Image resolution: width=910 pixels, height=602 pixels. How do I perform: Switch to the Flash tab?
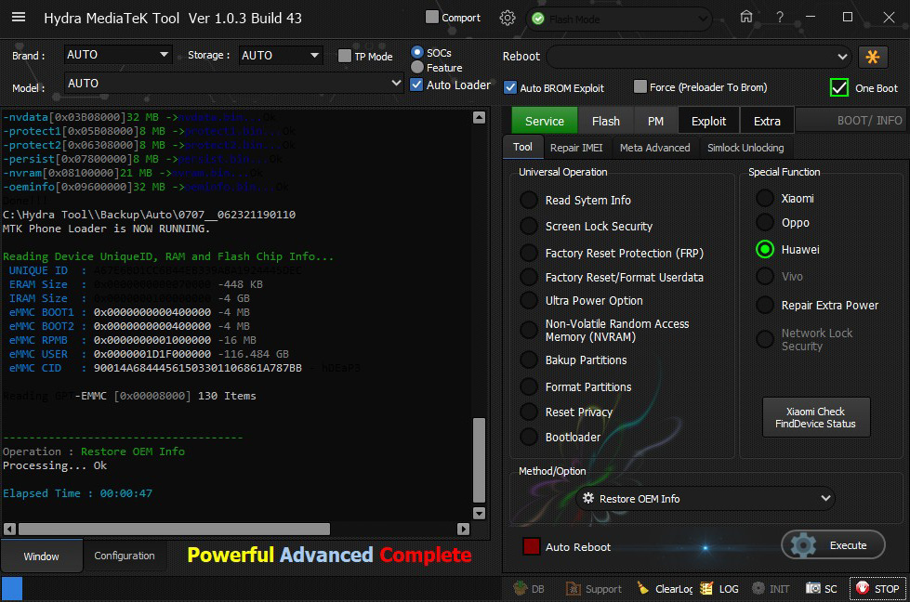(606, 121)
